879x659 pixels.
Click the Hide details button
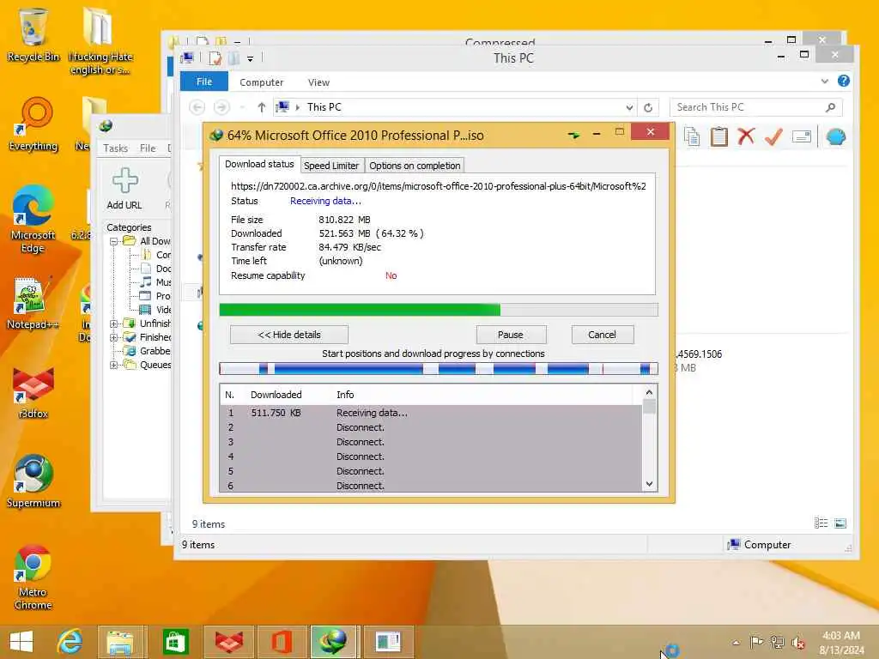tap(289, 335)
